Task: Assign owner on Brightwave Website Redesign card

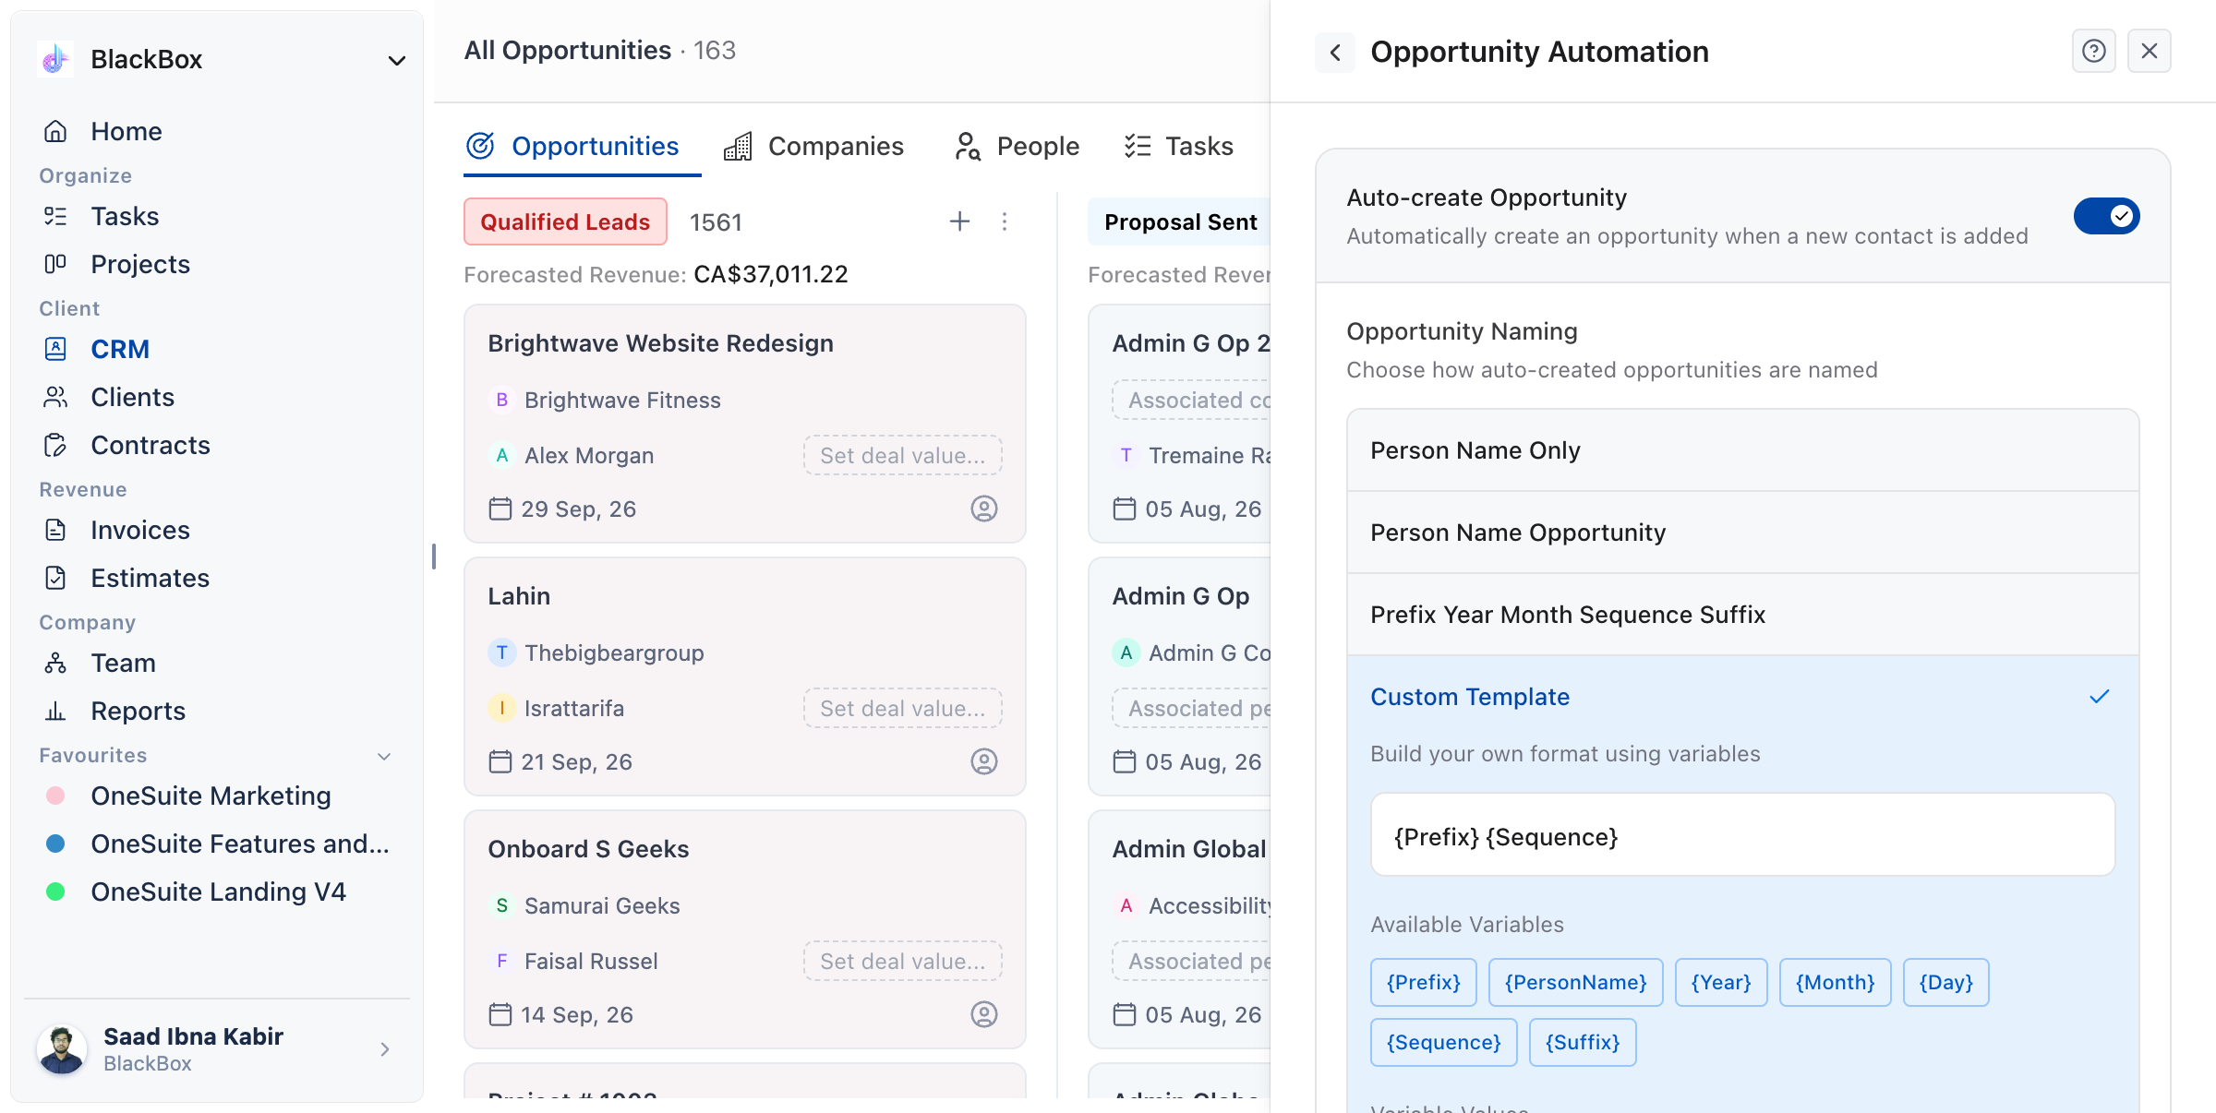Action: pos(984,509)
